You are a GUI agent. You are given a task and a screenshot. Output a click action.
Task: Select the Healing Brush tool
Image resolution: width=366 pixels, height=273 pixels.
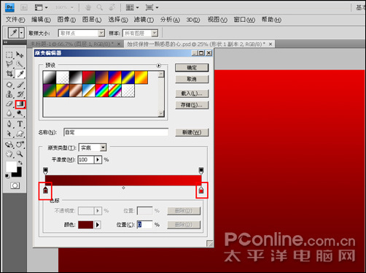9,85
